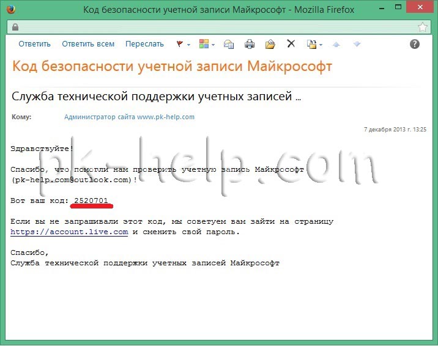438x346 pixels.
Task: Click signature Служба технической поддержки учетных записей Майкрософт
Action: click(145, 263)
